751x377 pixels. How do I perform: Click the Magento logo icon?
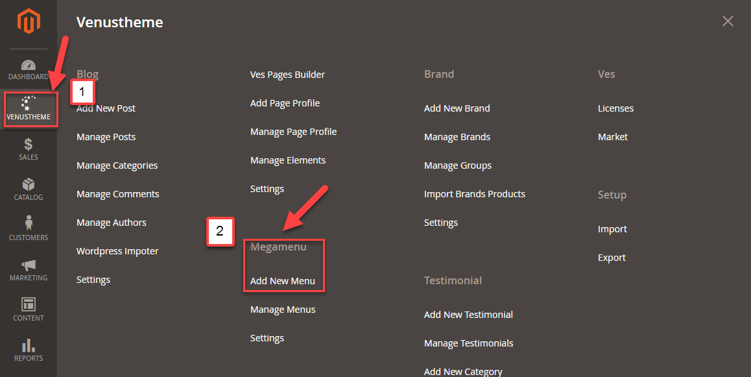point(29,23)
